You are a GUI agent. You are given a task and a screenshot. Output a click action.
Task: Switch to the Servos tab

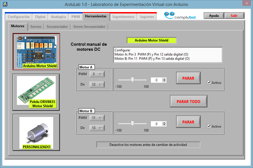click(x=36, y=27)
